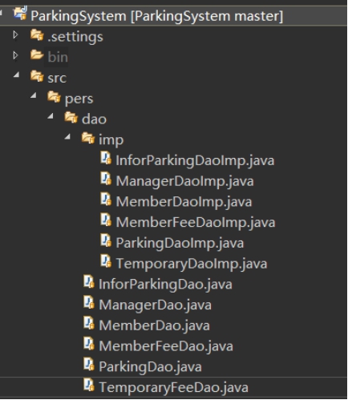Image resolution: width=348 pixels, height=400 pixels.
Task: Click the MemberFeeDao.java file icon
Action: pyautogui.click(x=89, y=343)
